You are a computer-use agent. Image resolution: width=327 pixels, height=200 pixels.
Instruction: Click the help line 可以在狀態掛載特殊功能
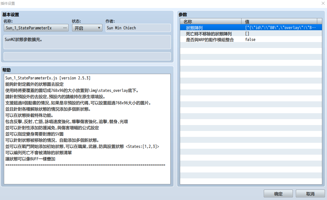tap(29, 116)
